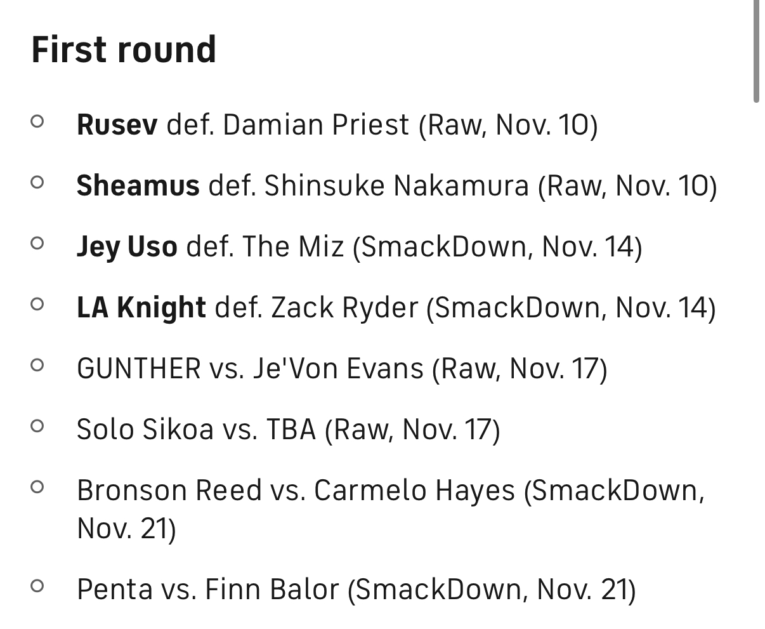765x629 pixels.
Task: Click the bolded name Jey Uso
Action: pos(127,246)
